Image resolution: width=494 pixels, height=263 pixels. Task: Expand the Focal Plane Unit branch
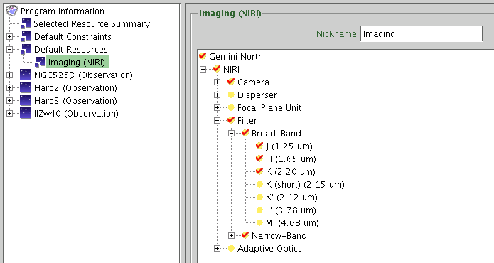pos(217,108)
